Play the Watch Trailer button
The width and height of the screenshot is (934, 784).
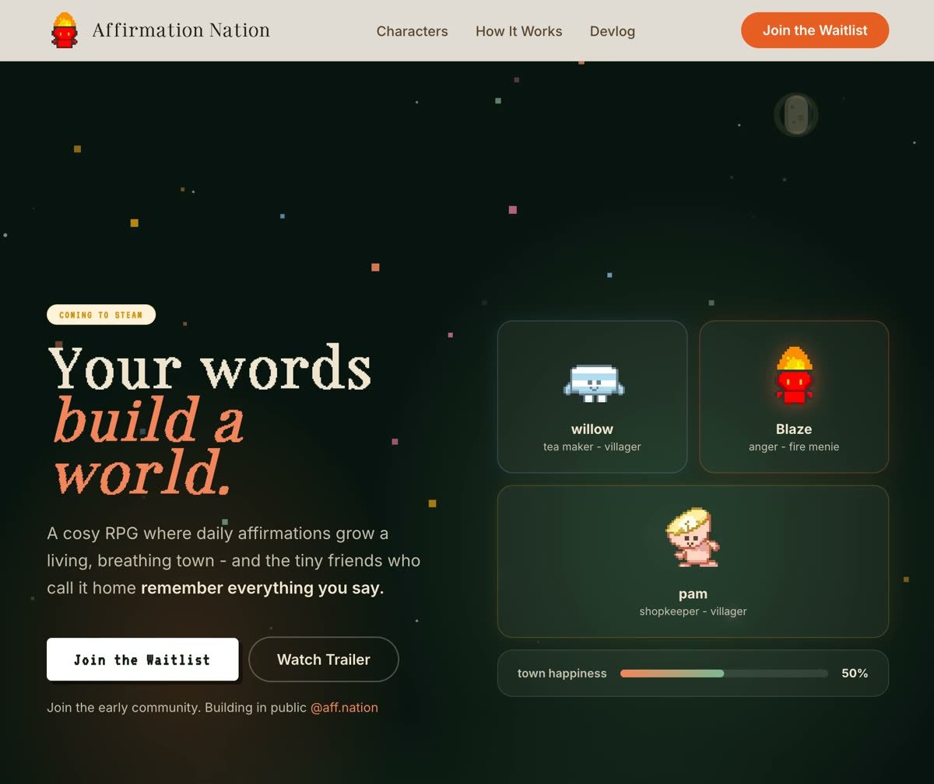323,660
